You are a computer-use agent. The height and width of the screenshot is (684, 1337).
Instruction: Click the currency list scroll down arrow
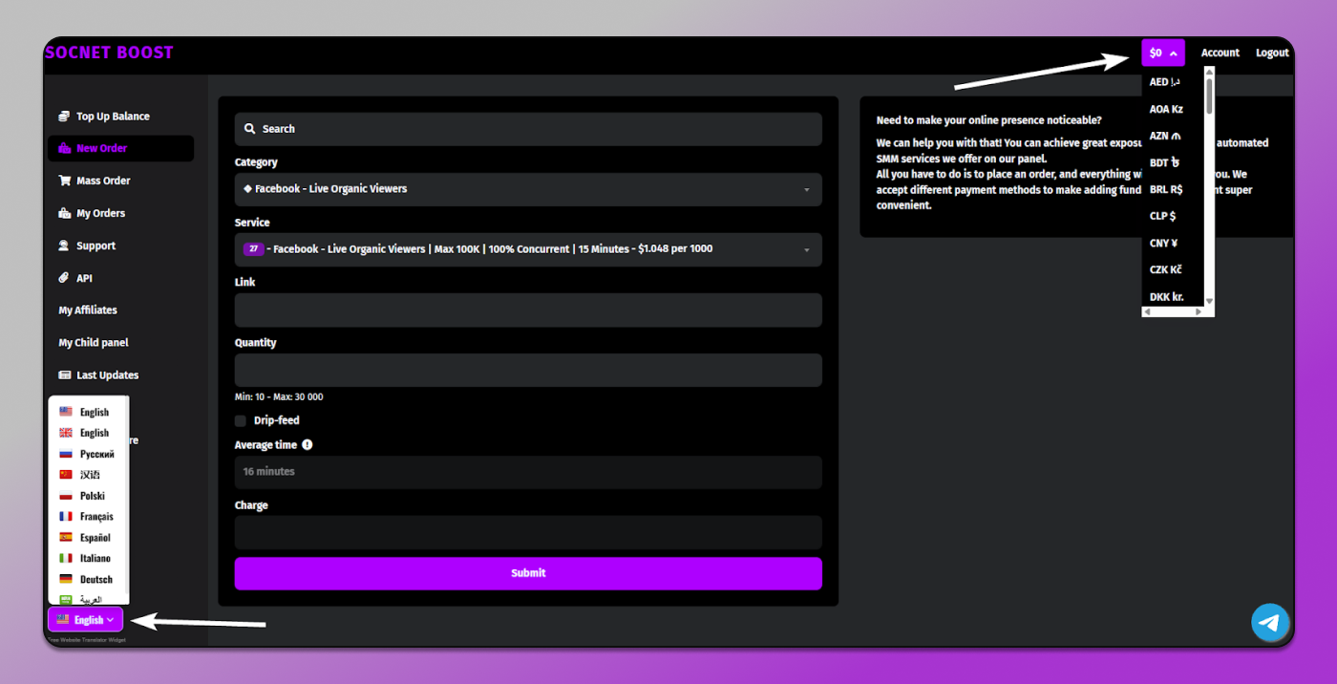tap(1209, 301)
